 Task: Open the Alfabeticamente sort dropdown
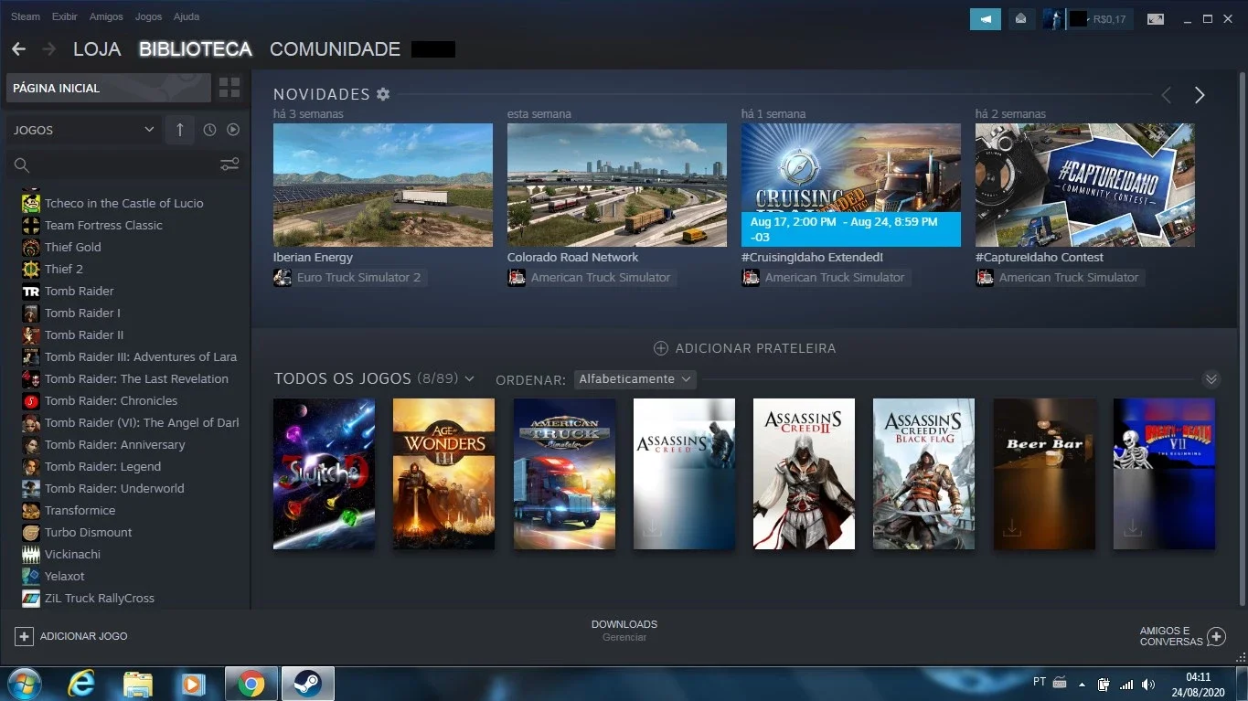[635, 378]
